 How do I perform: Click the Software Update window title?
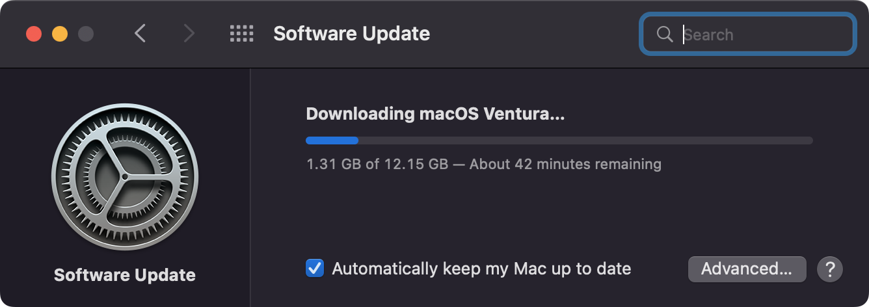pos(351,34)
